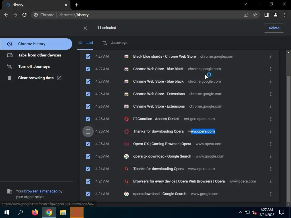Open more actions for Browsers for every device
This screenshot has width=291, height=218.
coord(271,181)
